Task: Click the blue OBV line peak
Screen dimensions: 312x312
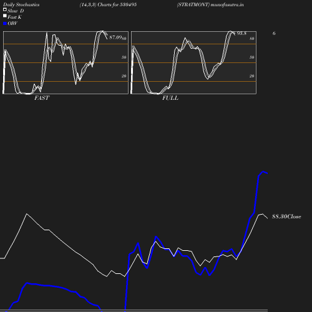Action: point(263,172)
